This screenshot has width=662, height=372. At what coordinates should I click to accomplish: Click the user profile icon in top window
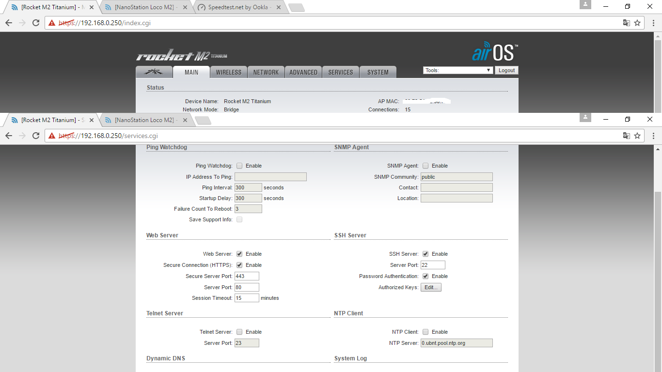click(x=585, y=4)
